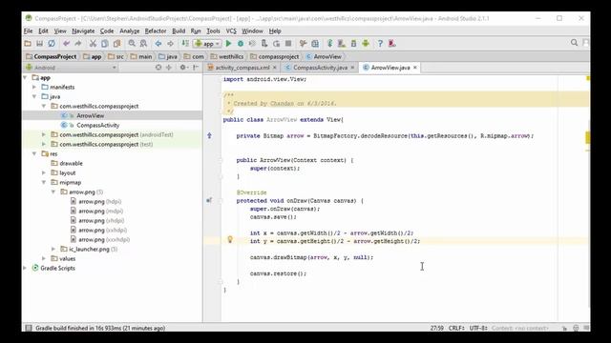The height and width of the screenshot is (343, 611).
Task: Expand the manifests folder
Action: tap(34, 87)
